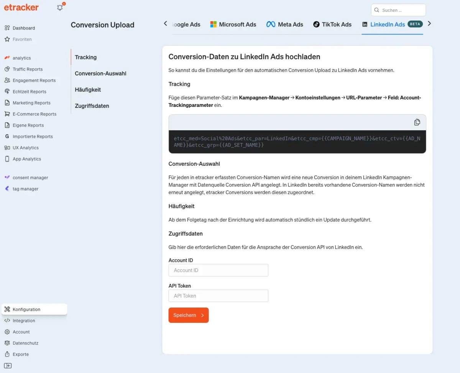
Task: Open E-Commerce Reports in sidebar
Action: 34,114
